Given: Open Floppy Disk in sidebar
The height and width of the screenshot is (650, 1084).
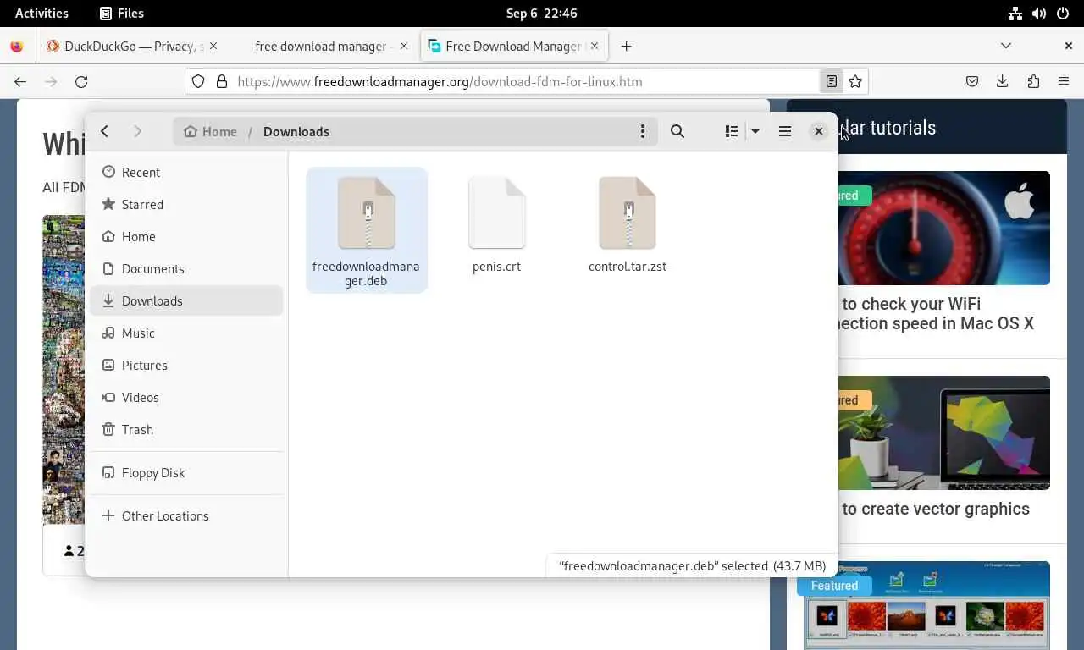Looking at the screenshot, I should point(186,472).
